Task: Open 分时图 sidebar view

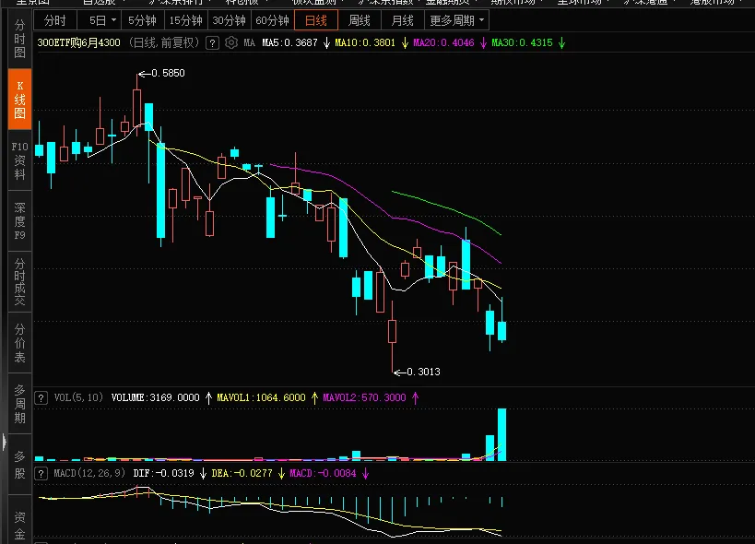Action: pos(19,39)
